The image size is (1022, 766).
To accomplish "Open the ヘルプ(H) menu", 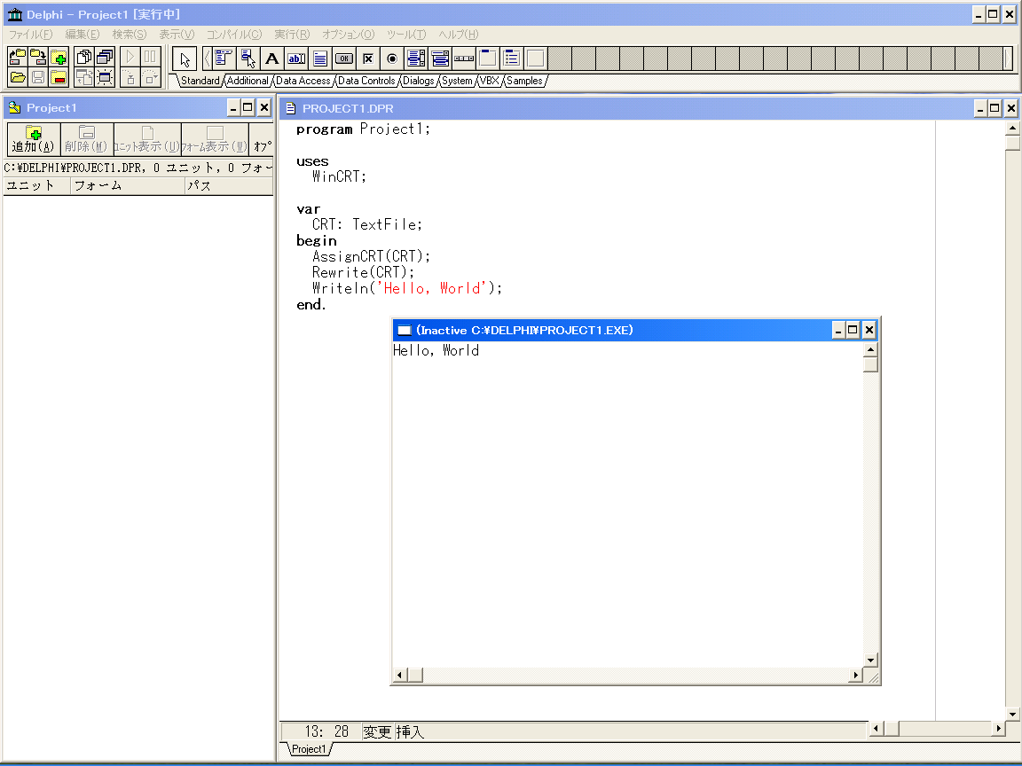I will pos(458,35).
